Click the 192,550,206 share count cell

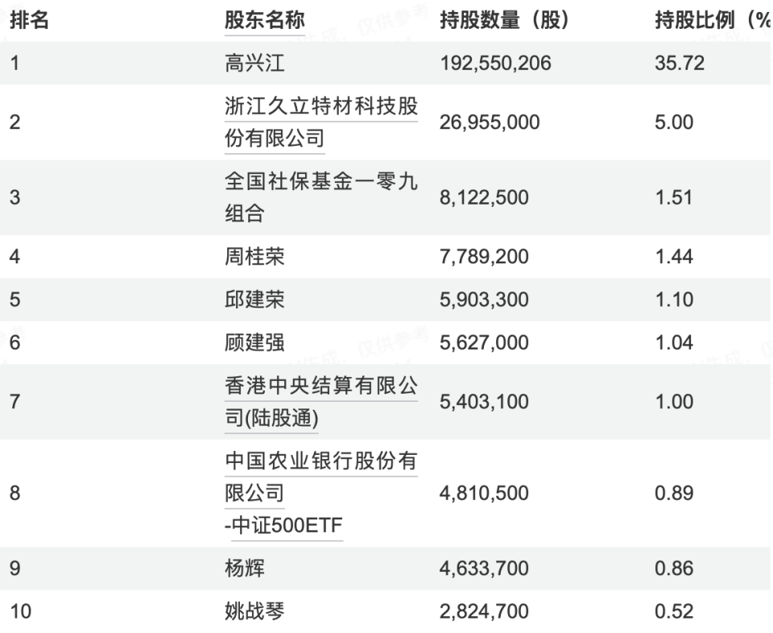(x=495, y=62)
